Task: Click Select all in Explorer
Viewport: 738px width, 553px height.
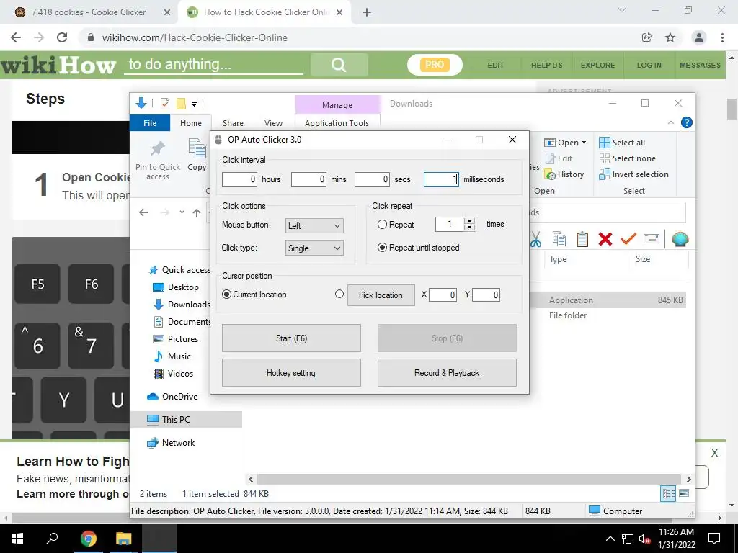Action: coord(622,143)
